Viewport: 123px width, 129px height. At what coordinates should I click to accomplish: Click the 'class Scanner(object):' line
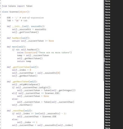(x=16, y=12)
